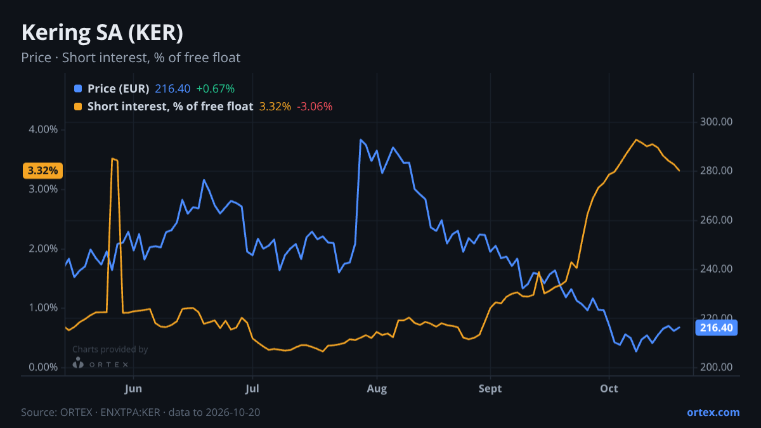This screenshot has height=428, width=761.
Task: Click the chart subtitle Price · Short interest
Action: (x=131, y=58)
